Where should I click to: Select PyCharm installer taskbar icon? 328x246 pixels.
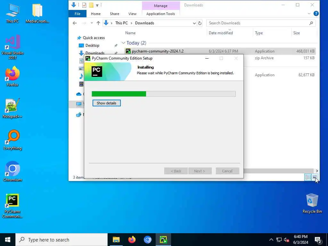pos(163,240)
